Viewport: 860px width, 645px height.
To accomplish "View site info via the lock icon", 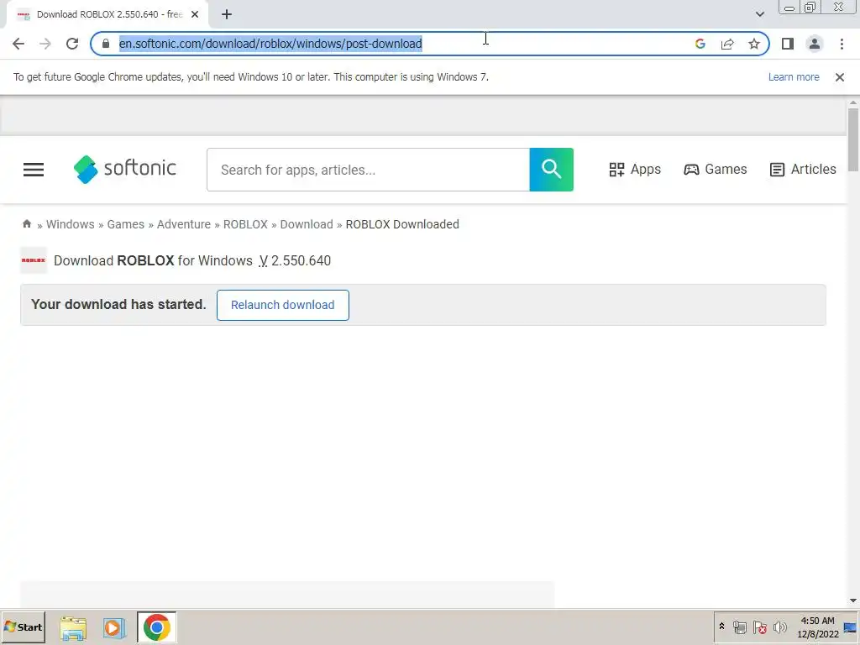I will coord(106,44).
